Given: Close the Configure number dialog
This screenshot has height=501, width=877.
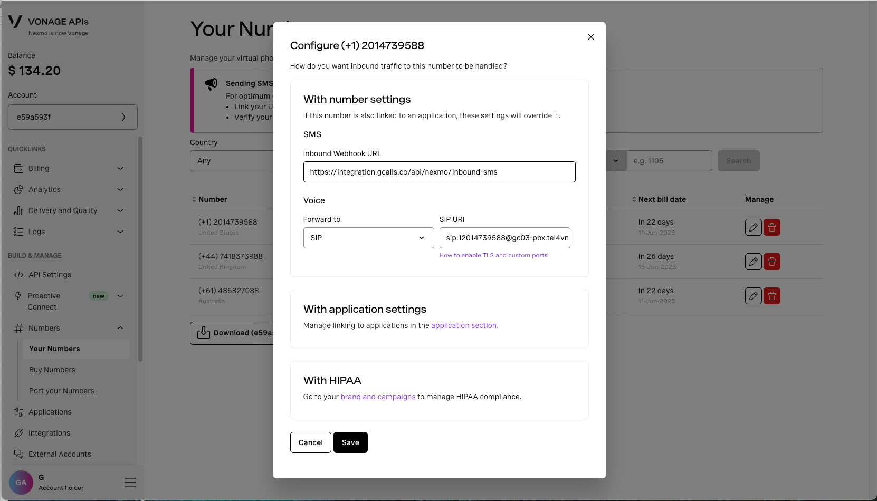Looking at the screenshot, I should tap(590, 37).
